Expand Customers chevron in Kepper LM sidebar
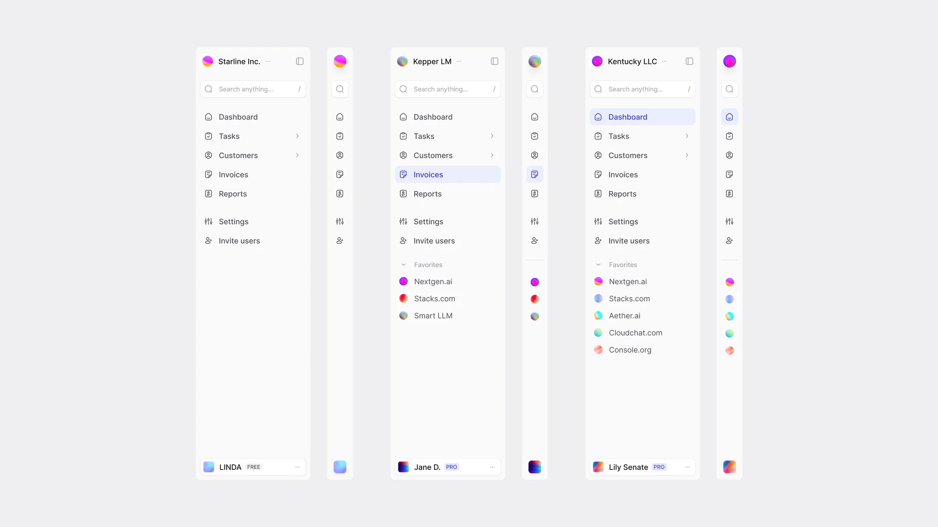Viewport: 938px width, 527px height. pos(492,156)
